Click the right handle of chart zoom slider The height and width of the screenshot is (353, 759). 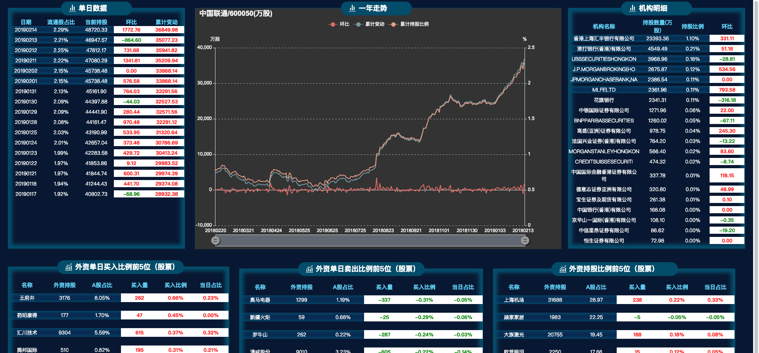click(525, 240)
